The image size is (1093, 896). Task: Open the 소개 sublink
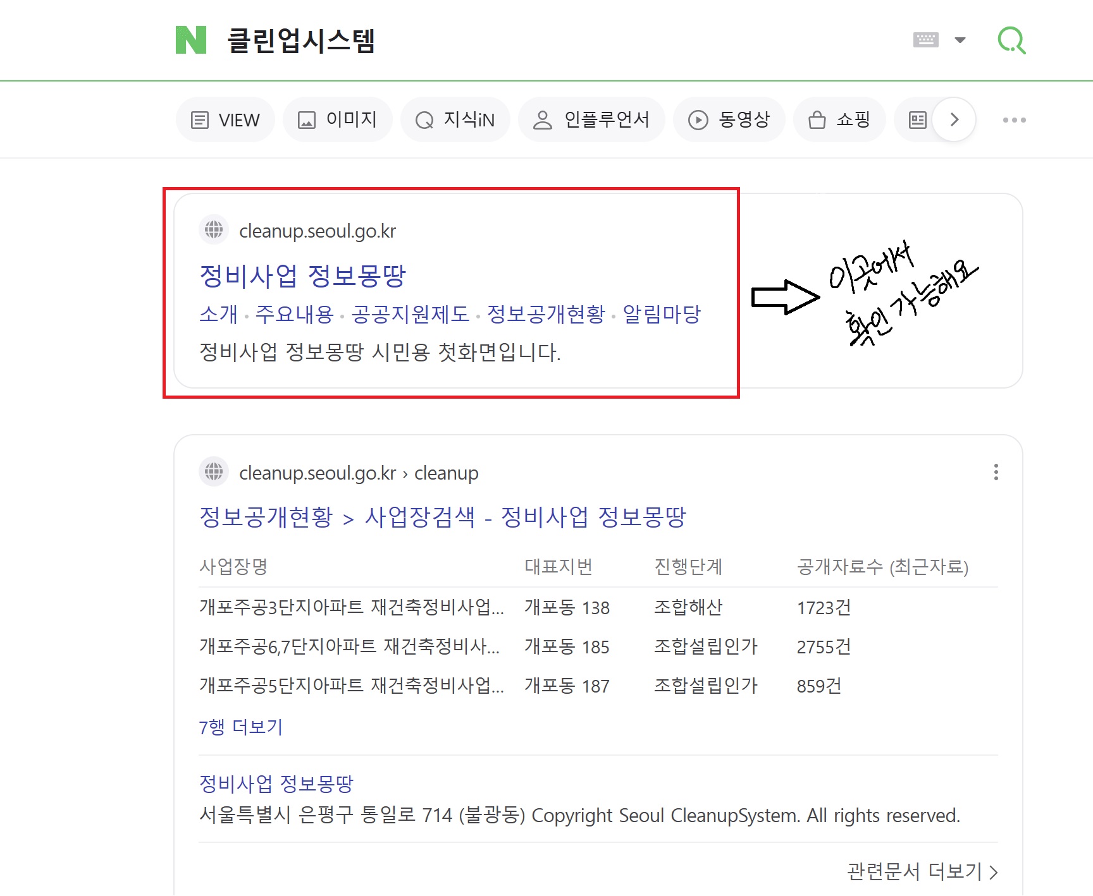tap(218, 314)
